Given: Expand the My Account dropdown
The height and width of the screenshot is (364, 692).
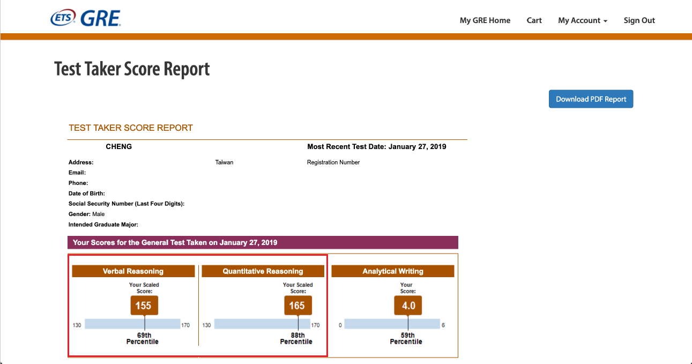Looking at the screenshot, I should [x=583, y=20].
